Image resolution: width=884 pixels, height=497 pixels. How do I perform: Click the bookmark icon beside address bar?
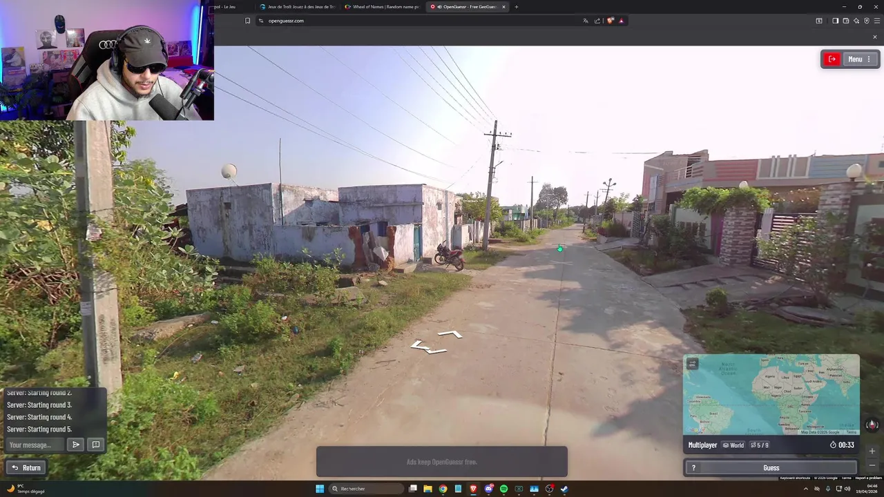(x=247, y=21)
